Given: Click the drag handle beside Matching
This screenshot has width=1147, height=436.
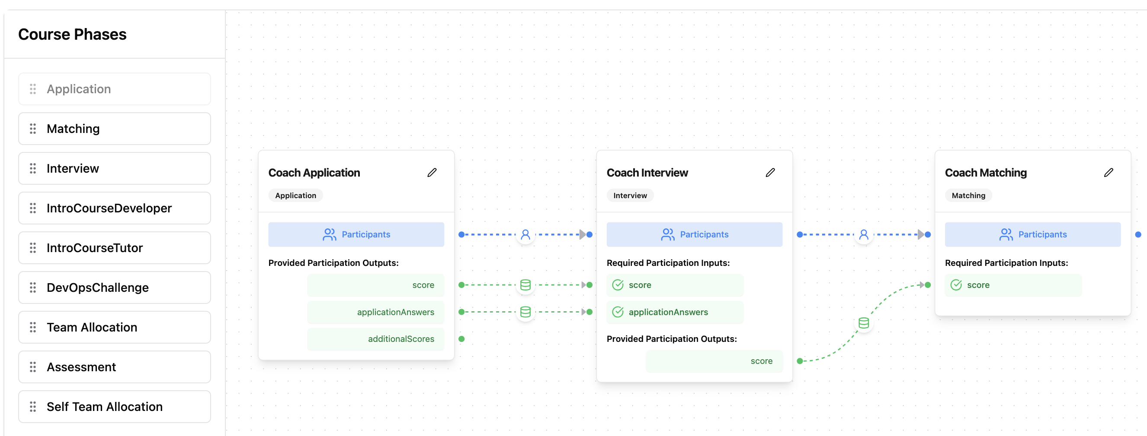Looking at the screenshot, I should point(32,129).
